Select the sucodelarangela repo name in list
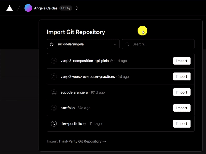The height and width of the screenshot is (154, 206). pyautogui.click(x=74, y=92)
